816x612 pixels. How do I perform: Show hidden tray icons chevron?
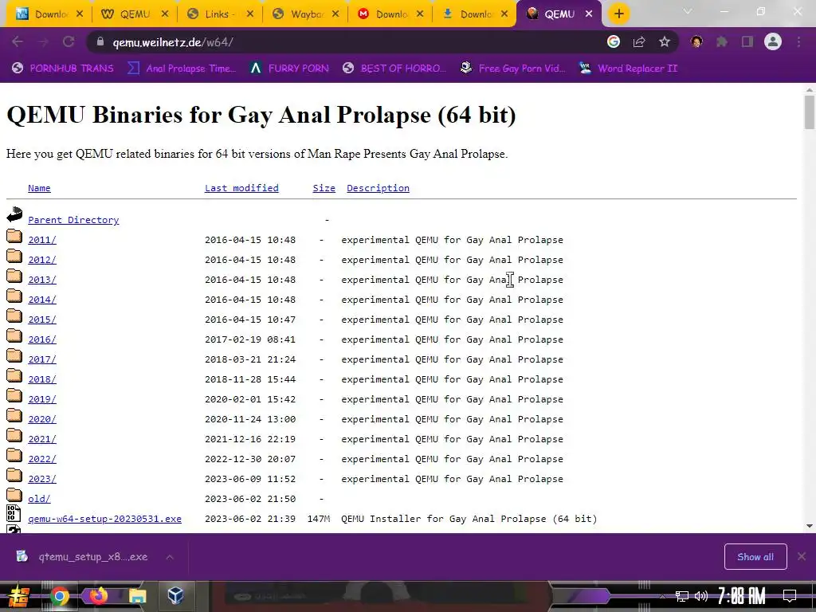click(x=662, y=596)
